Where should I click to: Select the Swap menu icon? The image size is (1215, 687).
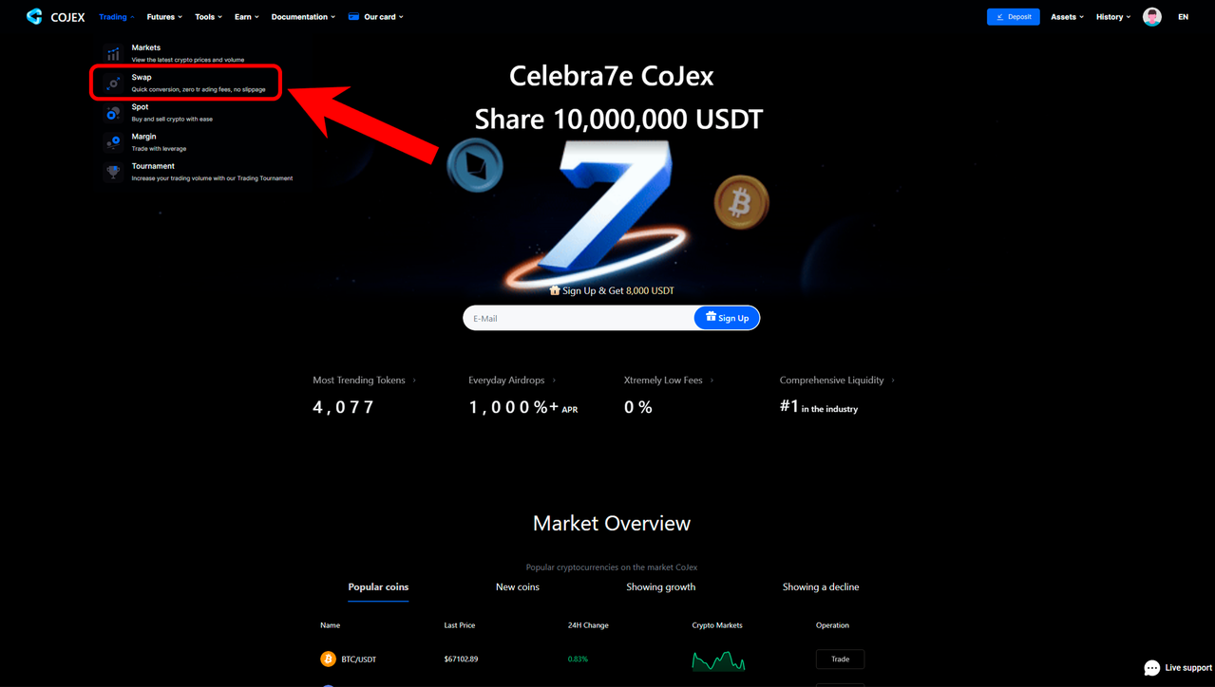tap(113, 83)
